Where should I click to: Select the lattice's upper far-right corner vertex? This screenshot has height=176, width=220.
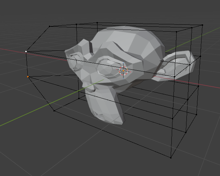point(202,25)
